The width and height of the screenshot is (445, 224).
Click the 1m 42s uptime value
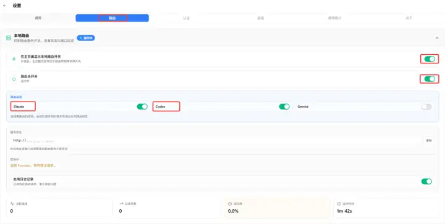tap(344, 211)
